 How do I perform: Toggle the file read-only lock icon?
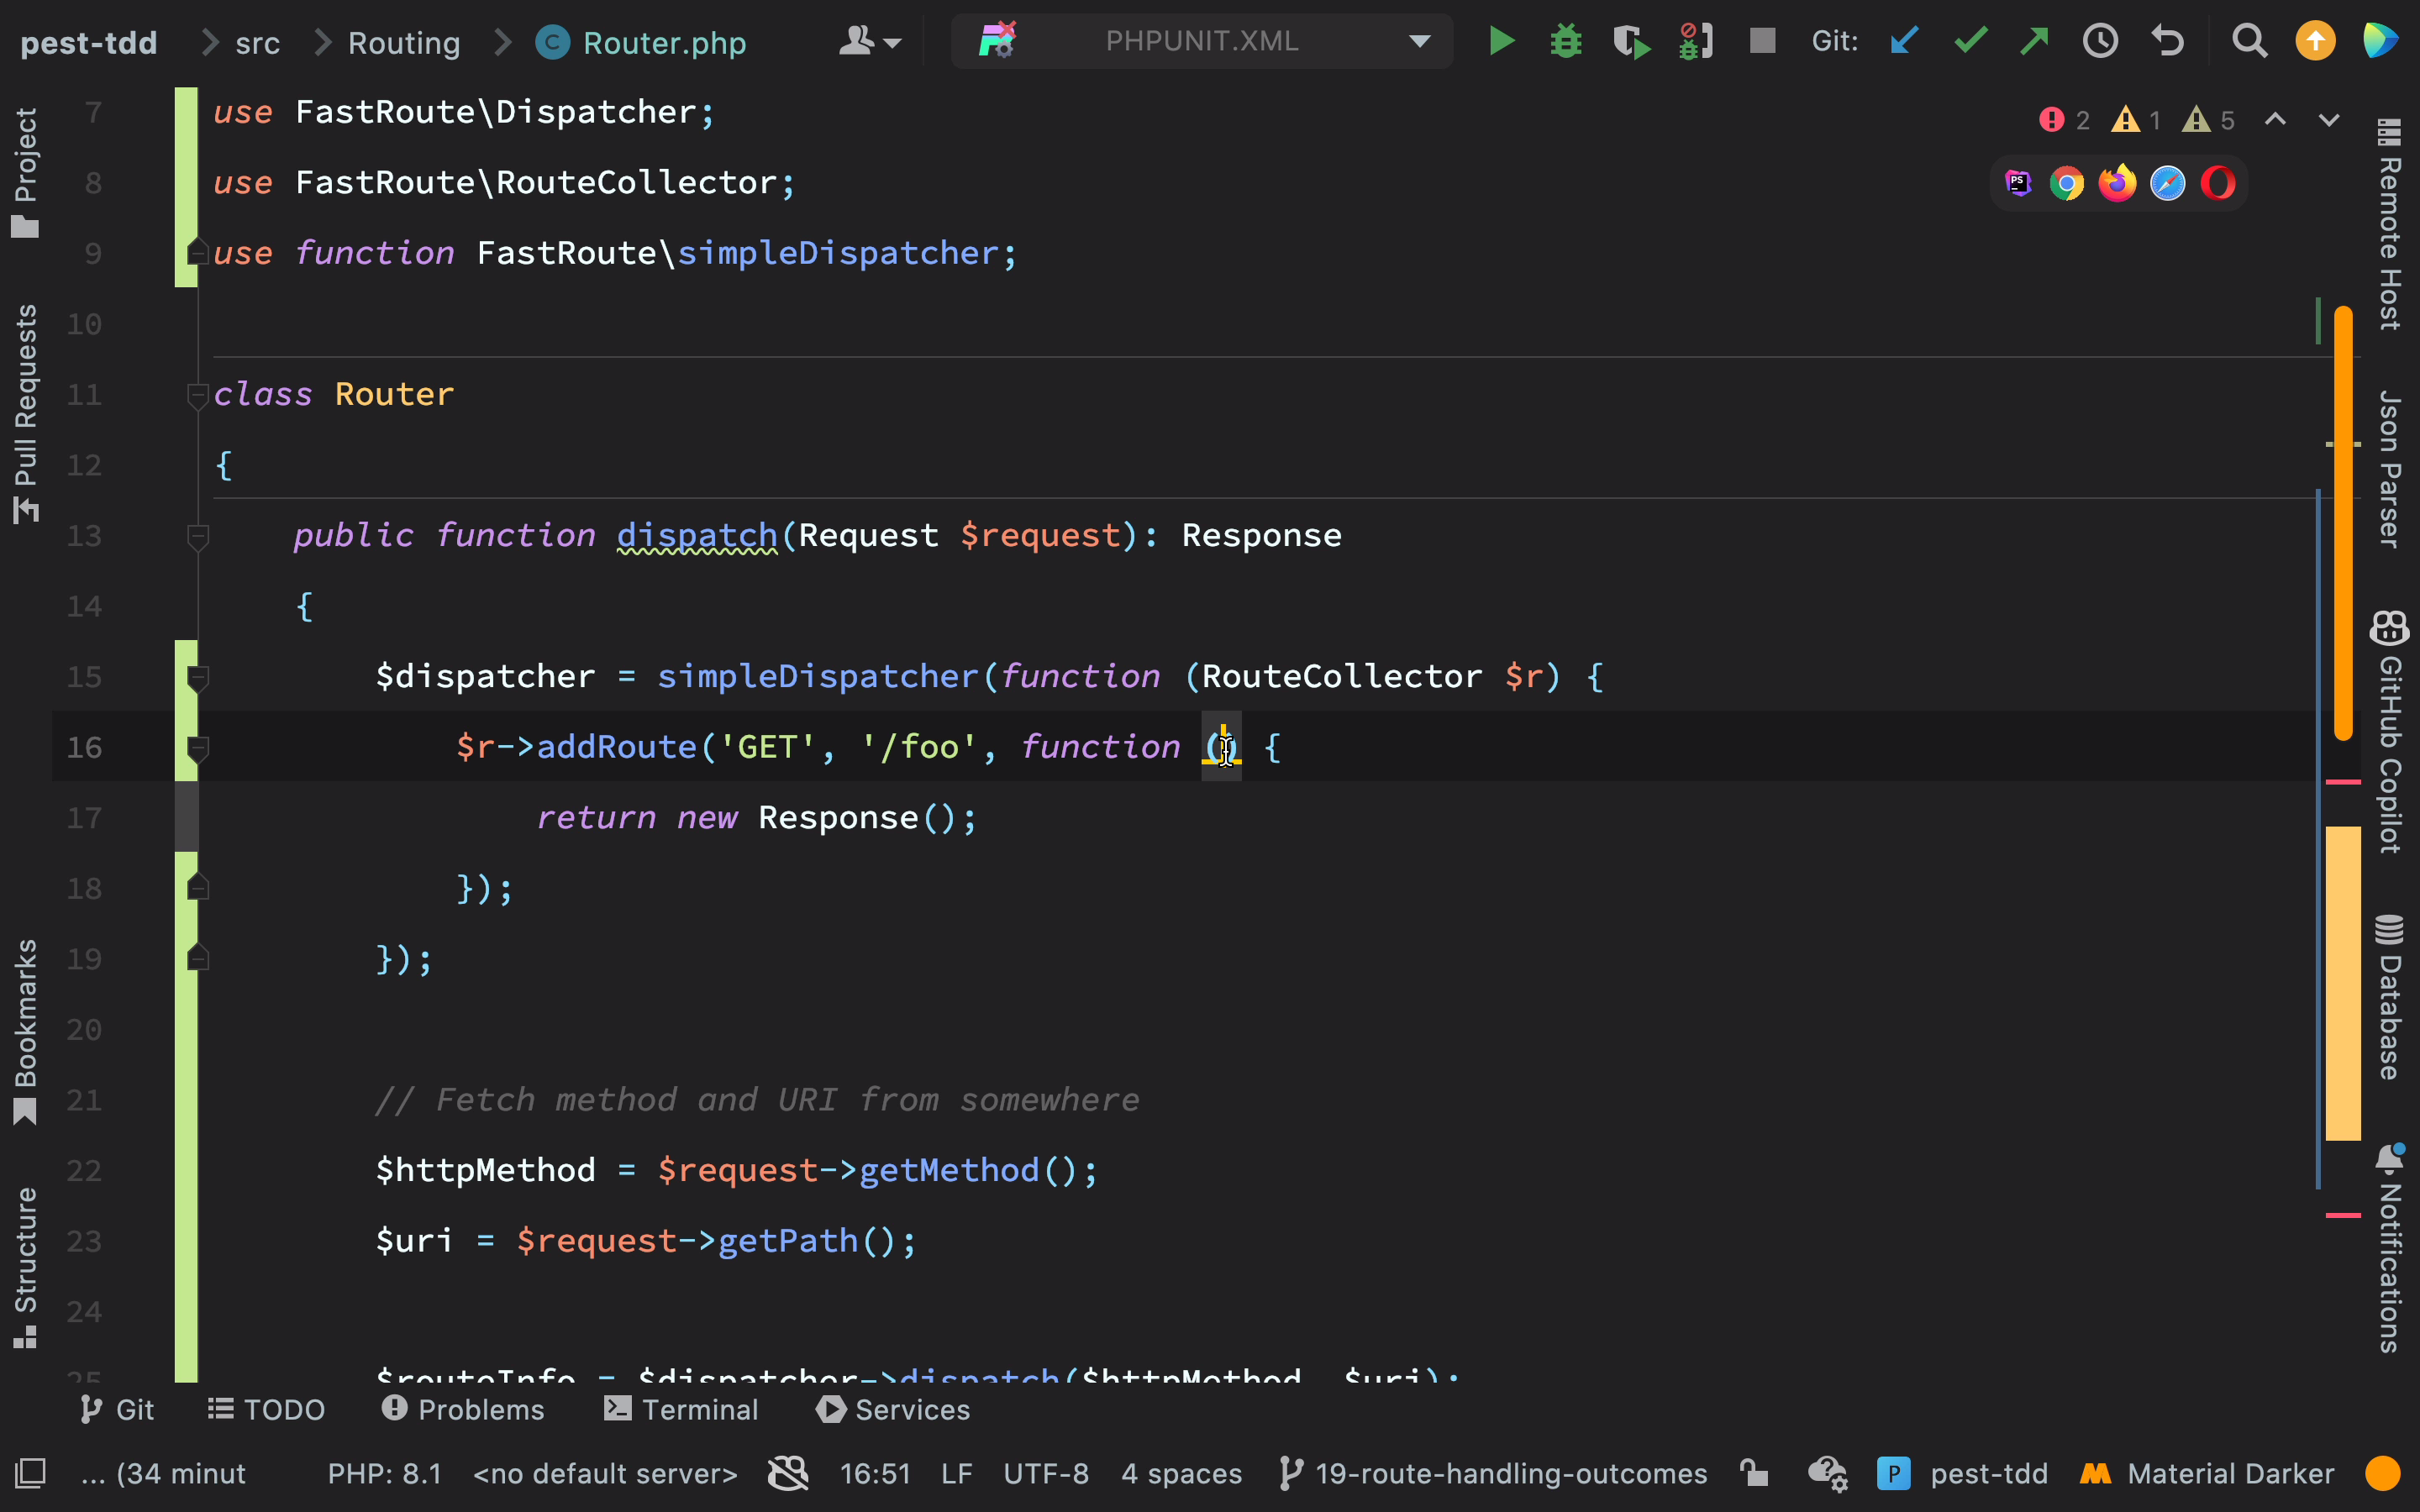click(x=1754, y=1474)
